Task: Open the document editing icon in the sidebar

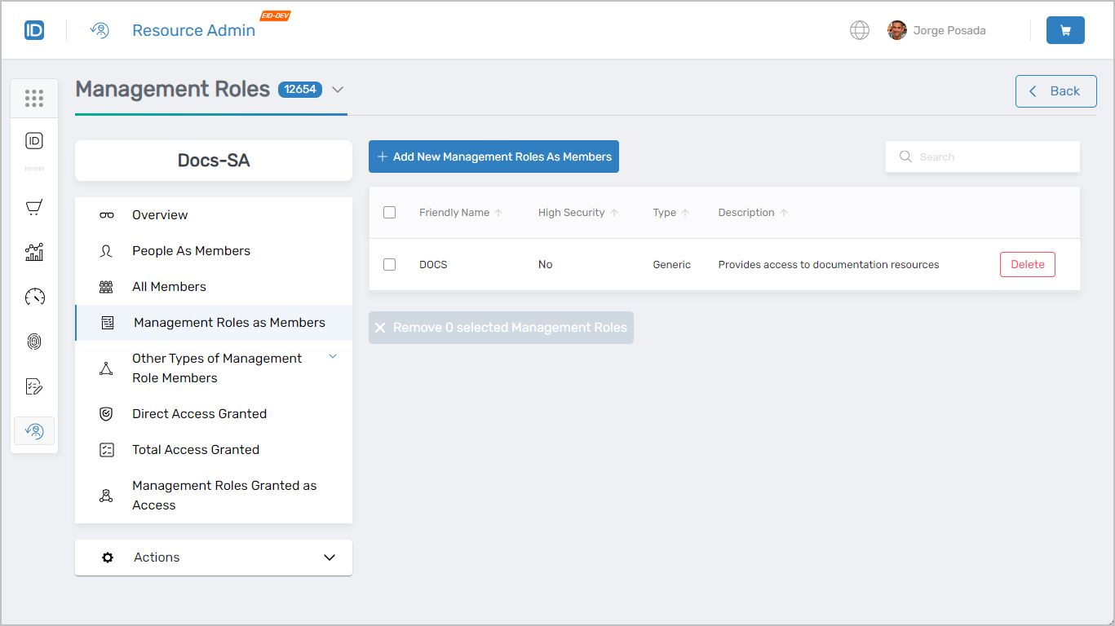Action: click(33, 386)
